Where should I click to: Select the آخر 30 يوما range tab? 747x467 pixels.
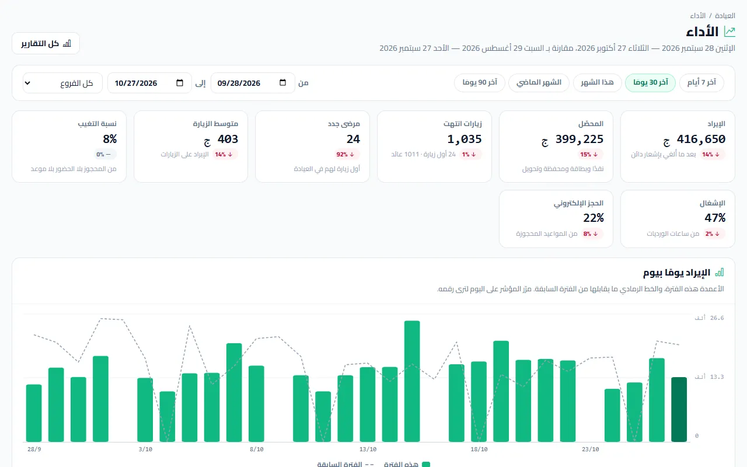(x=651, y=82)
